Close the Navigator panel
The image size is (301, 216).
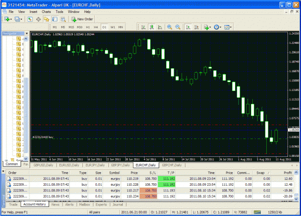pos(27,33)
